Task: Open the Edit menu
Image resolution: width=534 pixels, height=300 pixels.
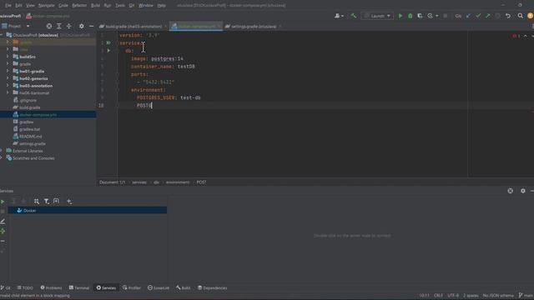Action: [18, 5]
